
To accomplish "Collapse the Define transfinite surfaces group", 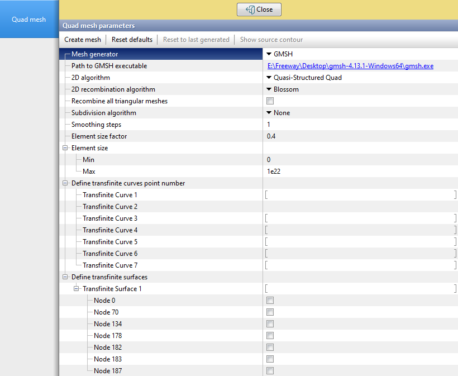I will [65, 277].
